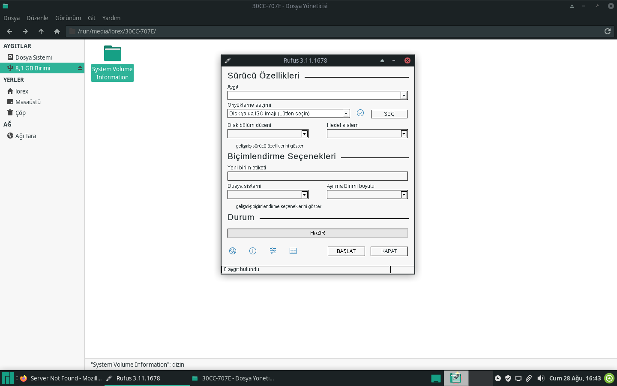The height and width of the screenshot is (386, 617).
Task: Click the KAPAT button
Action: (389, 251)
